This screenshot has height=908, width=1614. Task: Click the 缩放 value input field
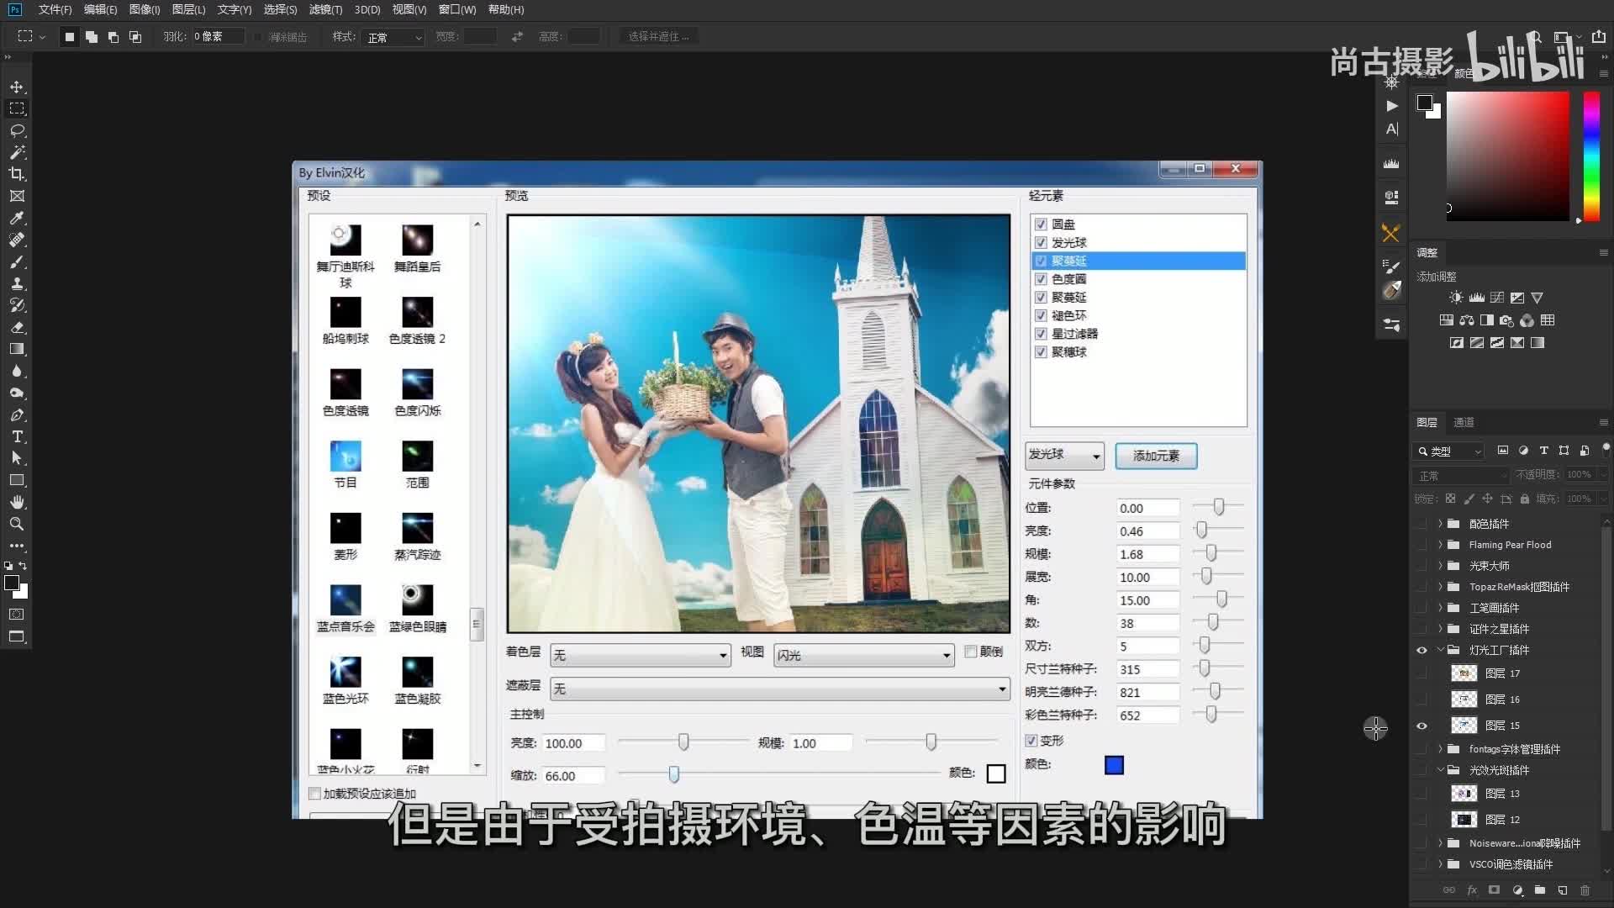point(573,776)
